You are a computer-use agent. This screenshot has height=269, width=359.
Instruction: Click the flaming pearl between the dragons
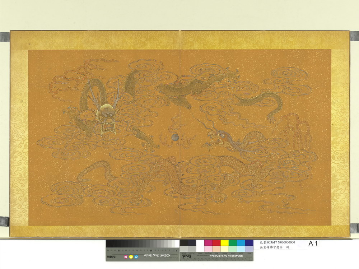click(174, 138)
